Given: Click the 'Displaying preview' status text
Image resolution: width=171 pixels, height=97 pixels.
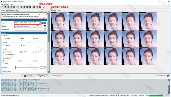Looking at the screenshot, I should point(57,76).
